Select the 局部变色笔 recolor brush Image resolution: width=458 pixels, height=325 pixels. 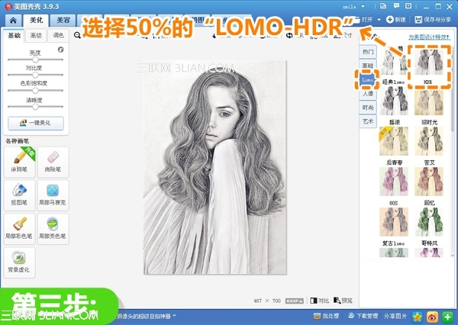tap(53, 229)
